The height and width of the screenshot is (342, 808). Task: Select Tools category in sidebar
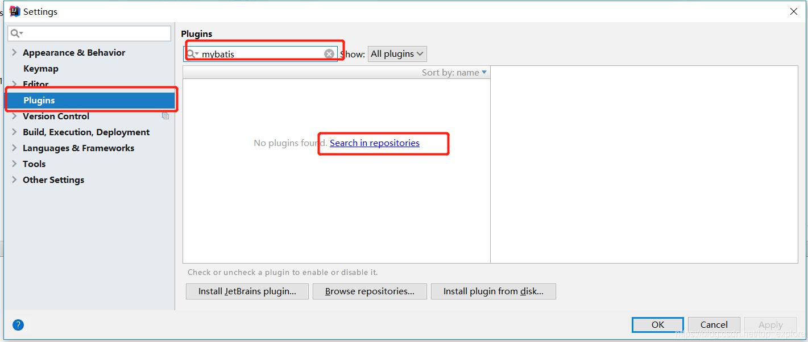[x=34, y=164]
